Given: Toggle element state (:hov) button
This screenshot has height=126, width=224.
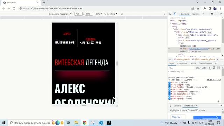Looking at the screenshot, I should pyautogui.click(x=198, y=68).
